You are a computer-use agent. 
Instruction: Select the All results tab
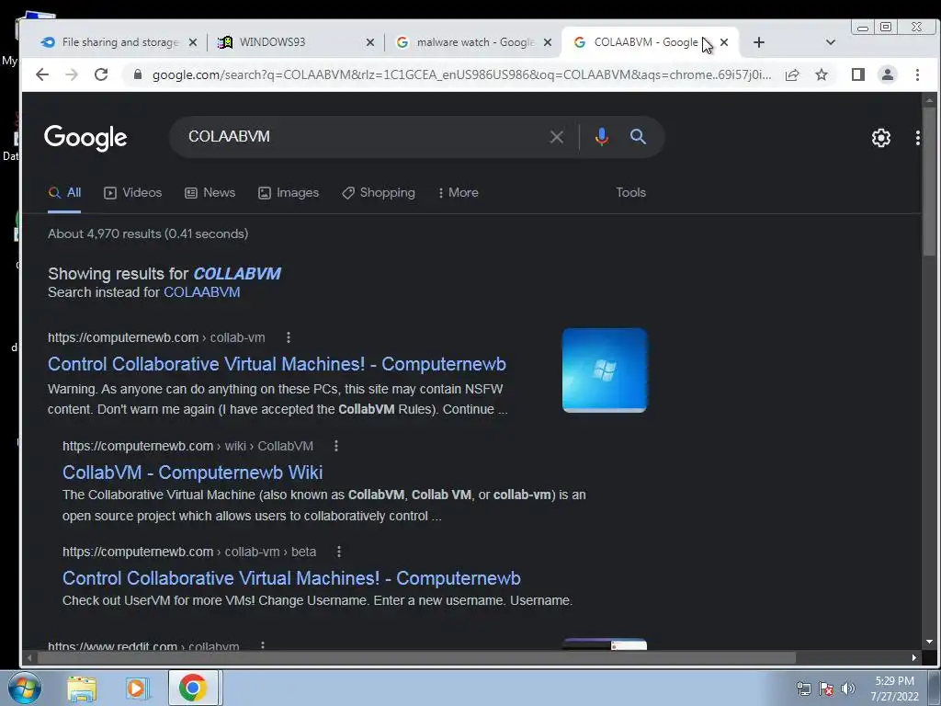click(64, 193)
